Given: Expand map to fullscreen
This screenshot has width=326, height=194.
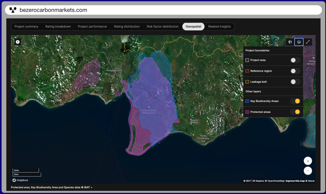Looking at the screenshot, I should point(308,42).
